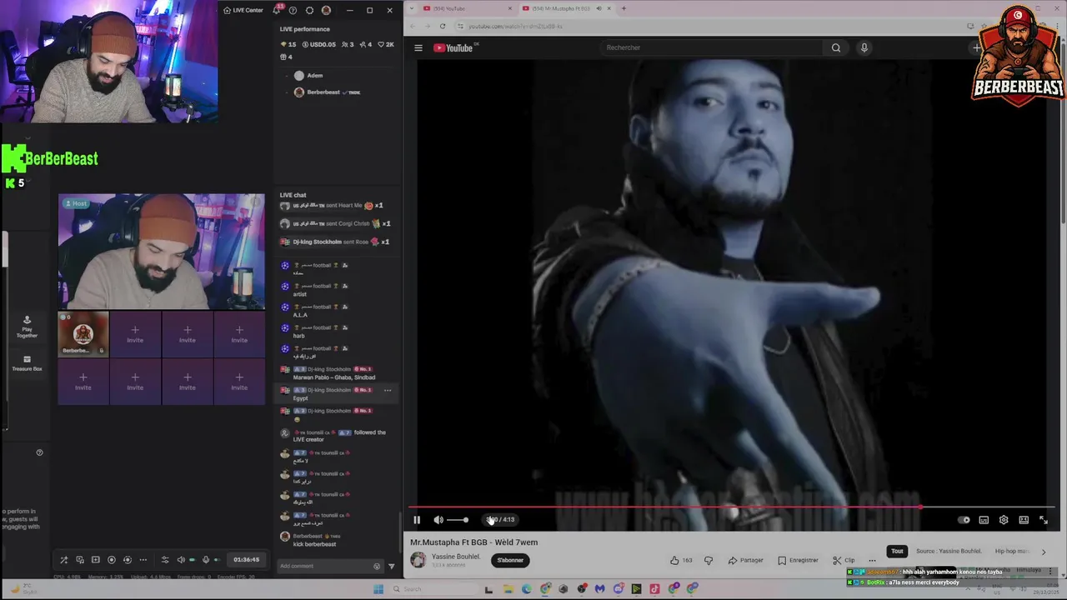Go to the YouTube home logo
Screen dimensions: 1067x600
[x=453, y=47]
